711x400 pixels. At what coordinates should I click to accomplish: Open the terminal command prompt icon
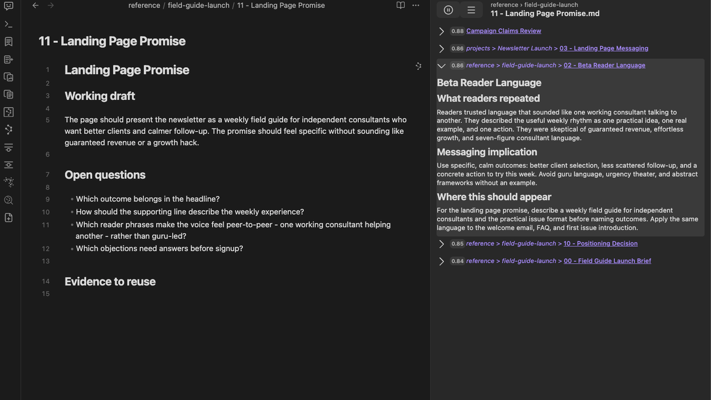pos(8,24)
